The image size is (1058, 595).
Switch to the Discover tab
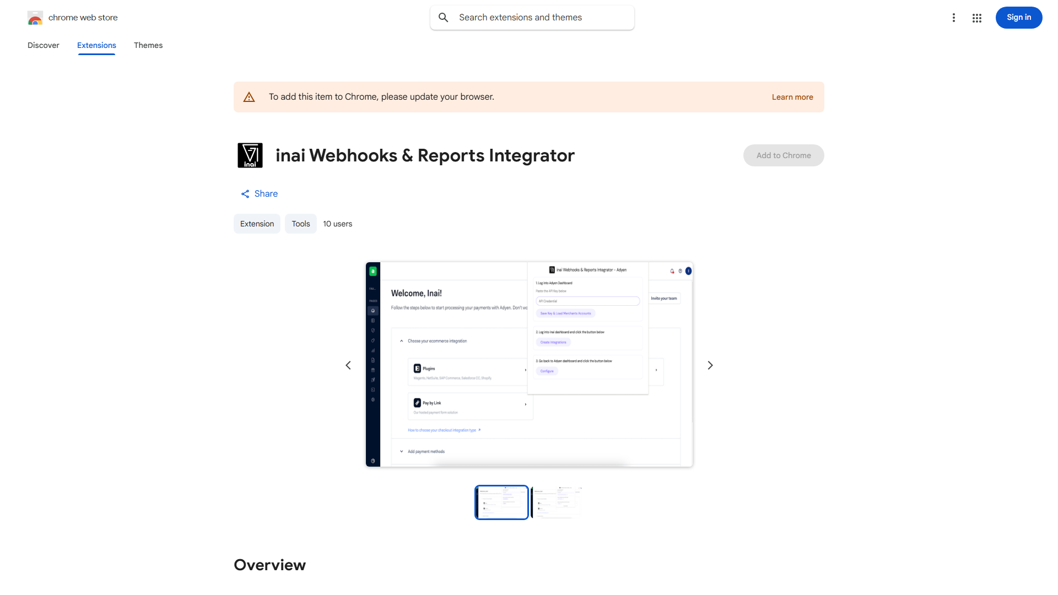(x=43, y=45)
